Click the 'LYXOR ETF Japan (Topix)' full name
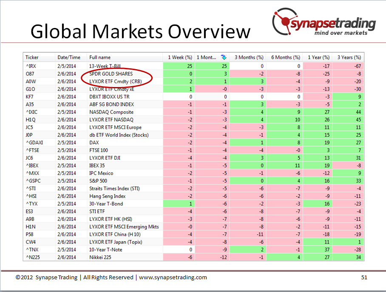 tap(116, 242)
